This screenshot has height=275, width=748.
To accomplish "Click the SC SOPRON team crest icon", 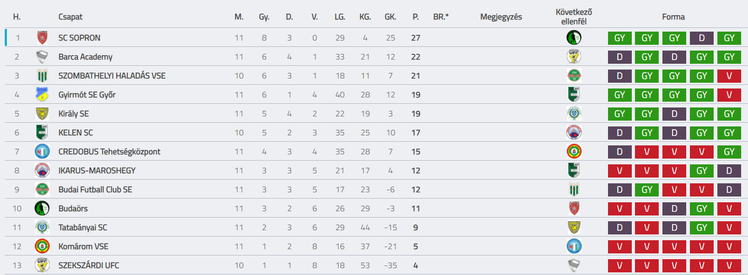I will coord(42,38).
